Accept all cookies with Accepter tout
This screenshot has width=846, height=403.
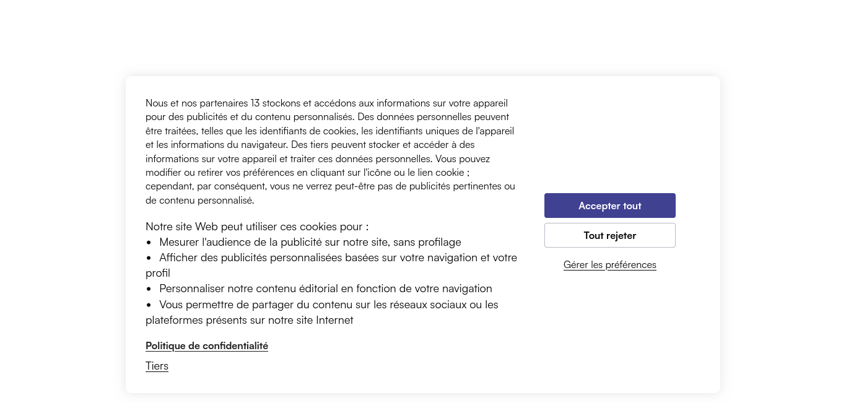pyautogui.click(x=609, y=206)
